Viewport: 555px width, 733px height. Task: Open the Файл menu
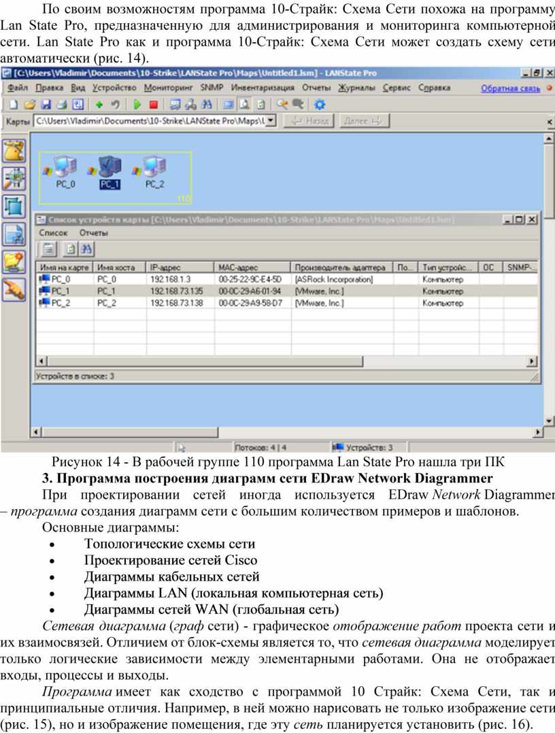pos(17,88)
